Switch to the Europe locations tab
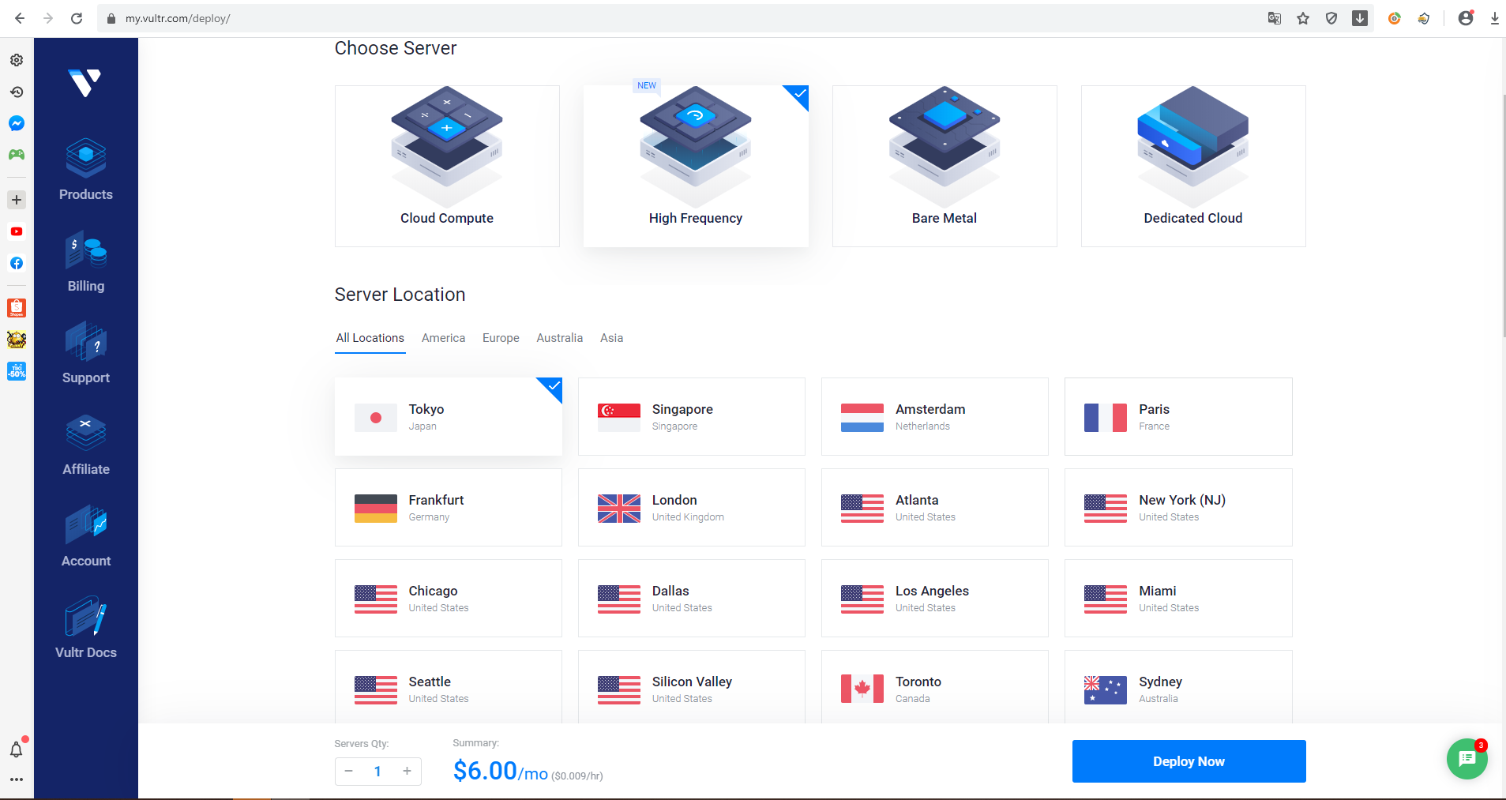This screenshot has height=800, width=1506. coord(500,338)
